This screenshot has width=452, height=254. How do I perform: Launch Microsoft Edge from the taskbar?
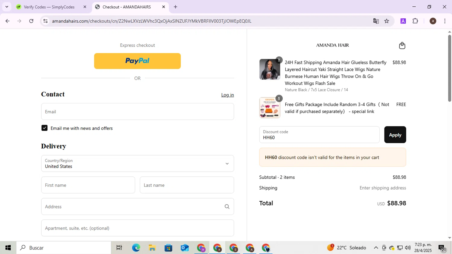click(x=136, y=248)
